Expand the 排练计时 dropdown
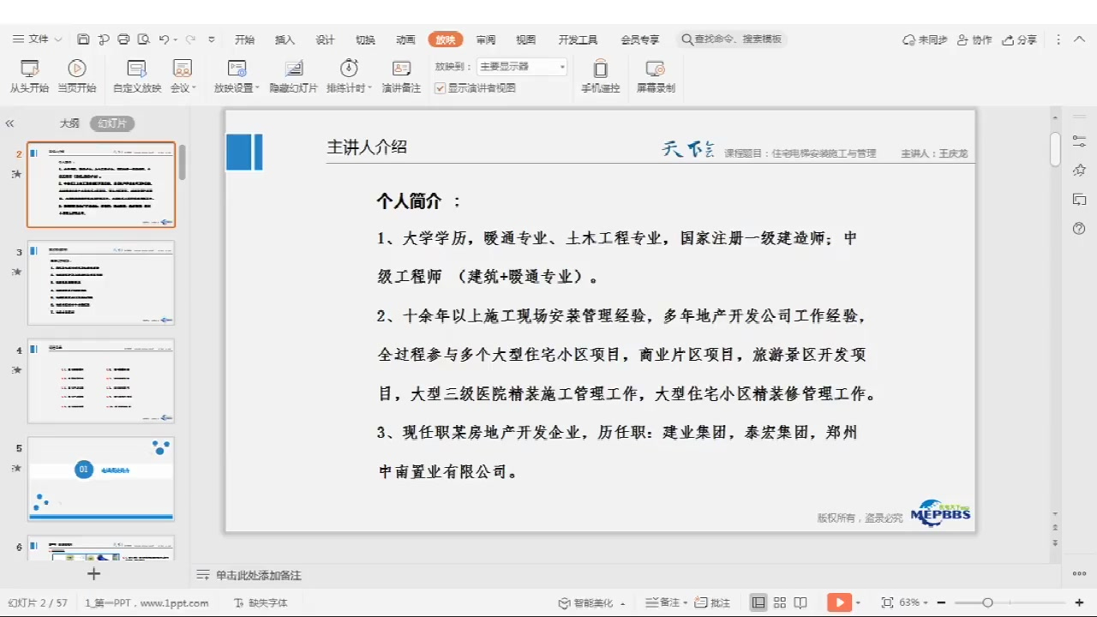This screenshot has width=1097, height=617. click(370, 88)
